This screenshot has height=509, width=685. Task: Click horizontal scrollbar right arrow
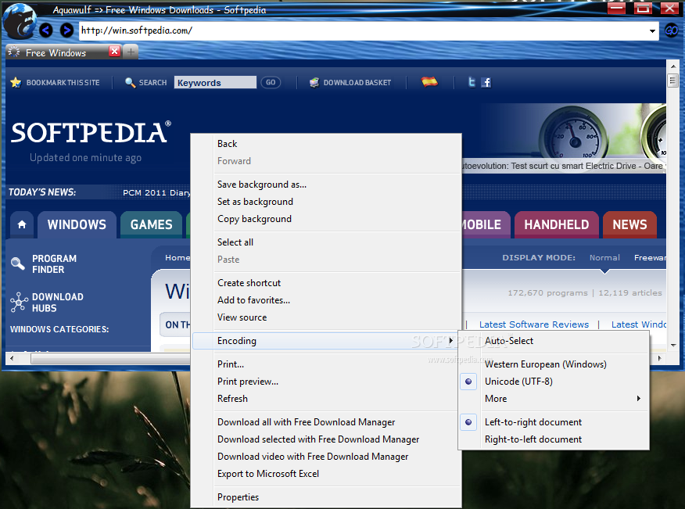click(659, 358)
